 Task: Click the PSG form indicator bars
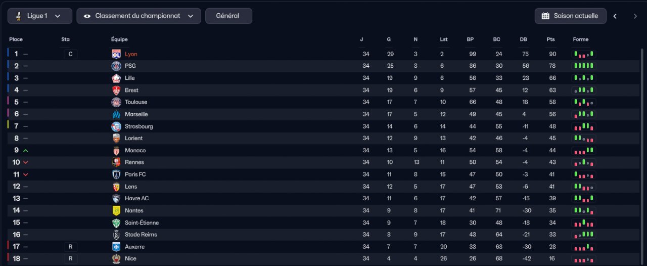tap(584, 66)
